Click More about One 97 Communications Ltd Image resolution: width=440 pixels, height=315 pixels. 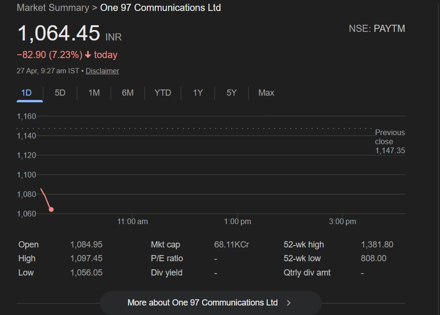click(x=203, y=303)
